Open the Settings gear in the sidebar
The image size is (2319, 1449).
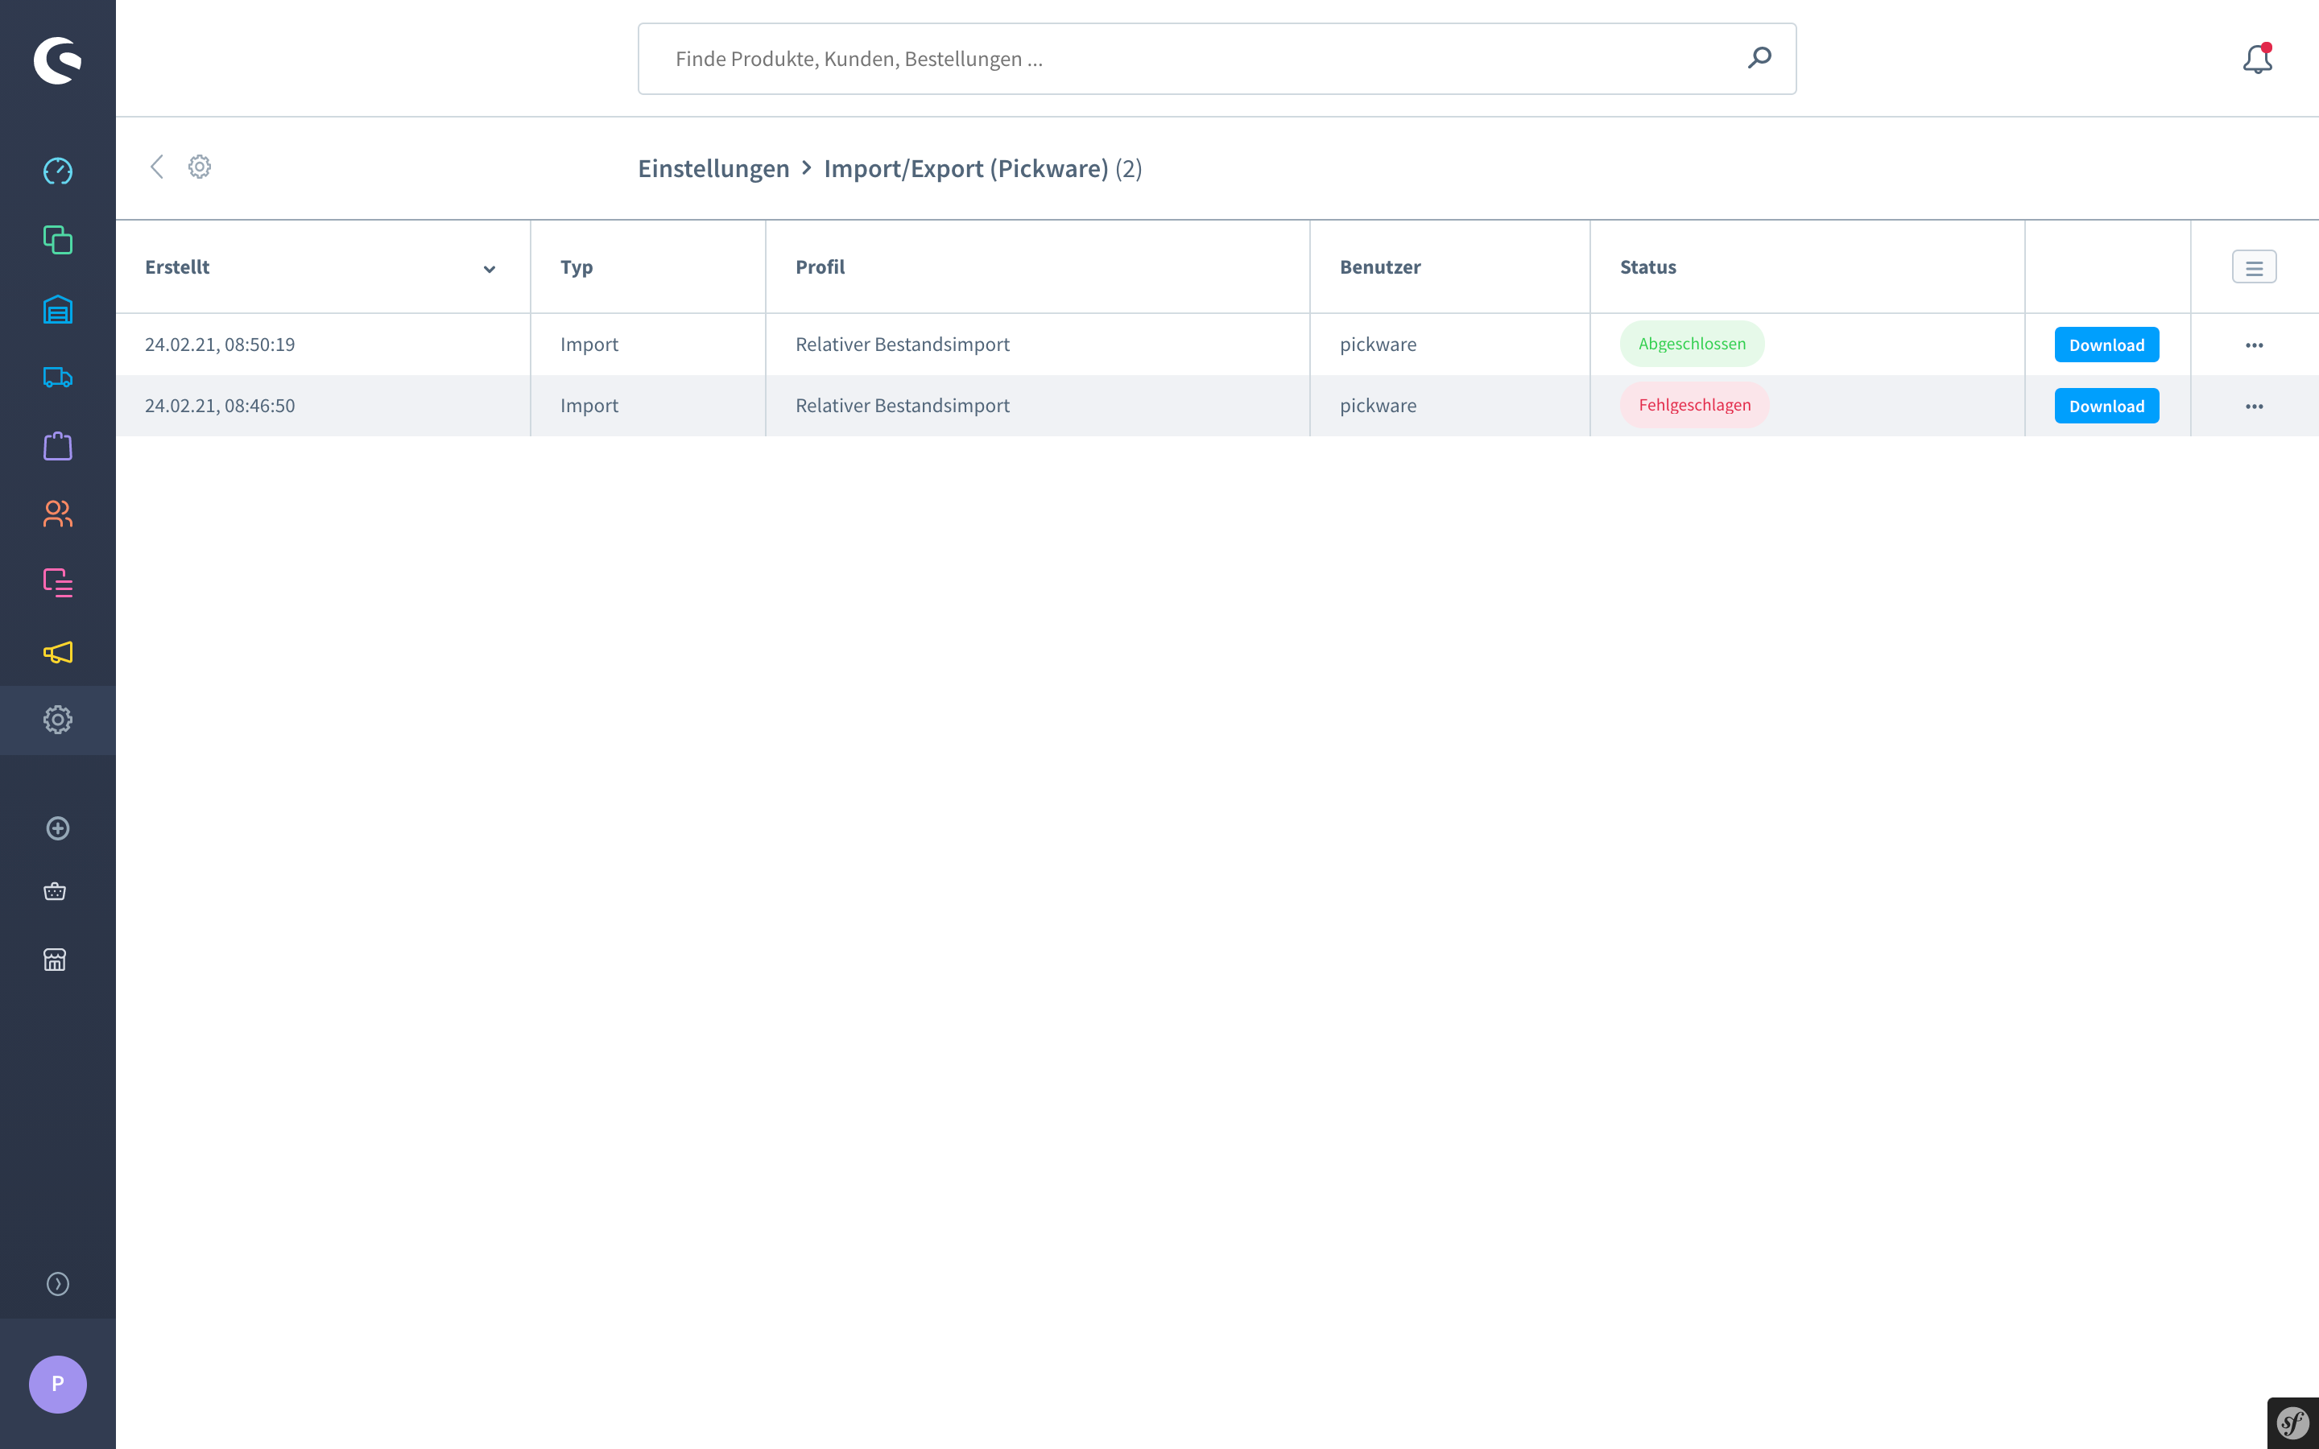(x=57, y=720)
